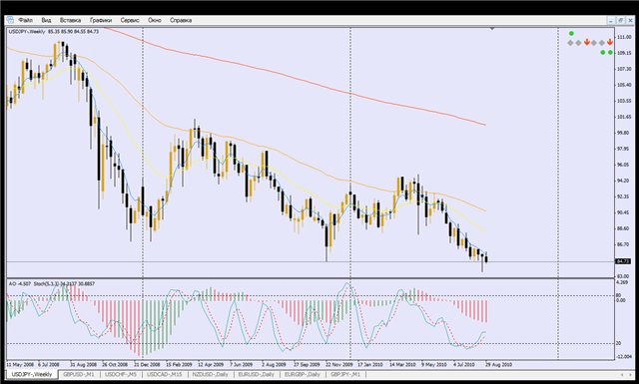The image size is (639, 384).
Task: Click the top green dot indicator
Action: (x=571, y=33)
